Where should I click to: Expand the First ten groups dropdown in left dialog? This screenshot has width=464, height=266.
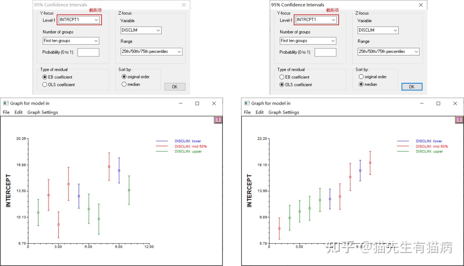(x=96, y=41)
